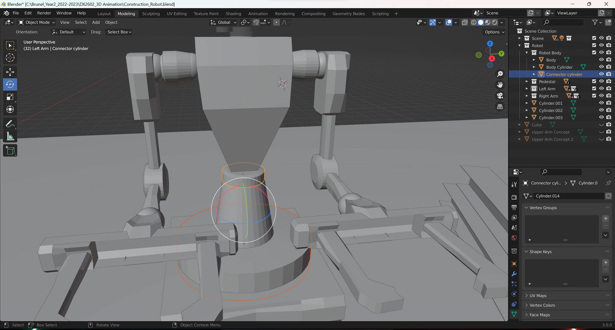This screenshot has width=615, height=330.
Task: Select the Select Box tool
Action: tap(10, 45)
